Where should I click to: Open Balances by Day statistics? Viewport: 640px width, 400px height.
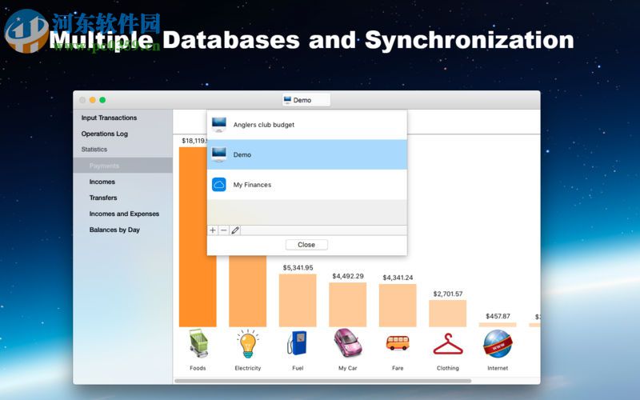point(114,230)
